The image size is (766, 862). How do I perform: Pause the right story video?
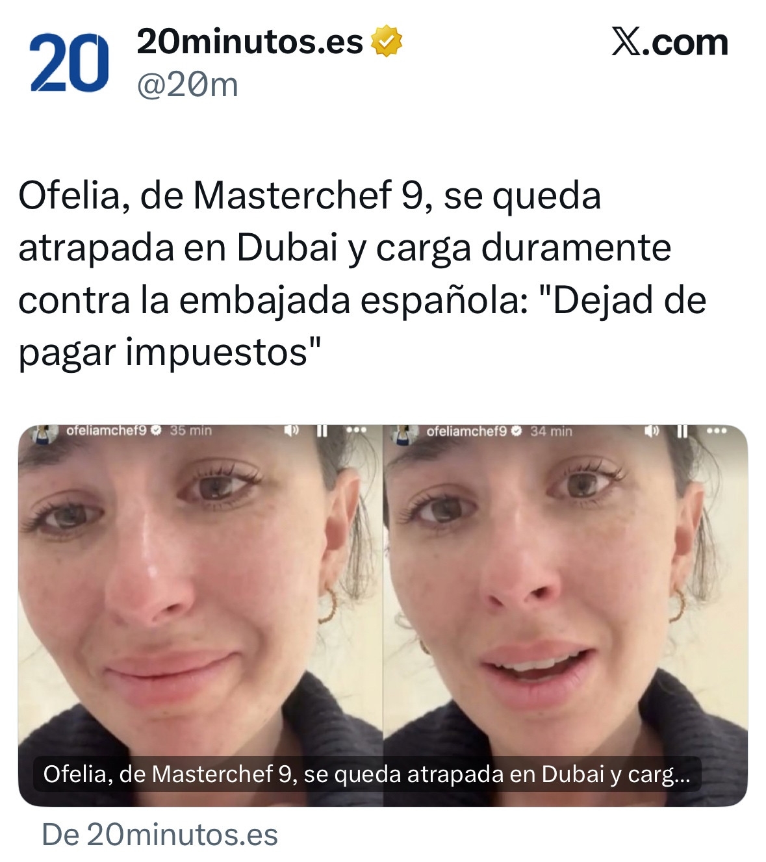682,431
